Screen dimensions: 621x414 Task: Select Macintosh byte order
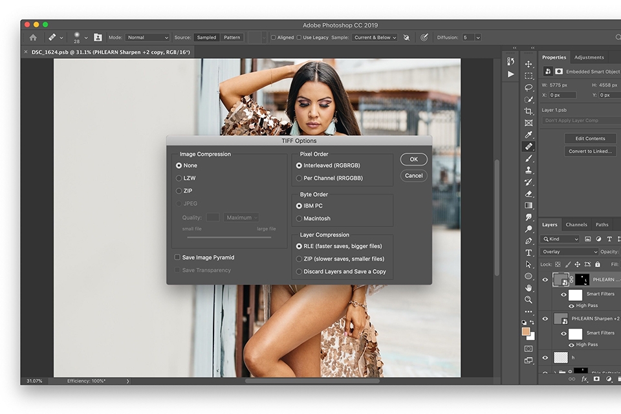pos(299,219)
